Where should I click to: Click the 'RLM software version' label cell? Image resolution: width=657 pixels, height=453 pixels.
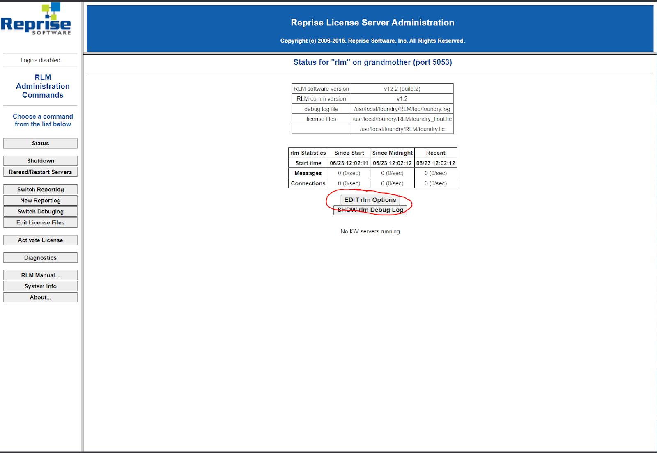[x=321, y=89]
